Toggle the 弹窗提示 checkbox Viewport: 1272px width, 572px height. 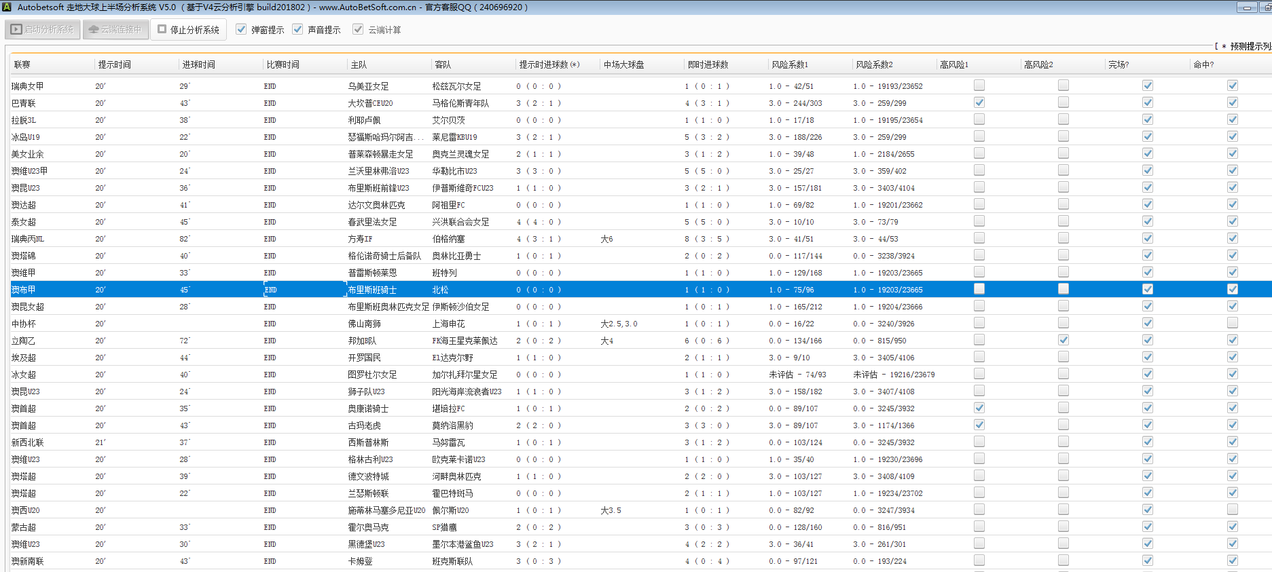[241, 29]
